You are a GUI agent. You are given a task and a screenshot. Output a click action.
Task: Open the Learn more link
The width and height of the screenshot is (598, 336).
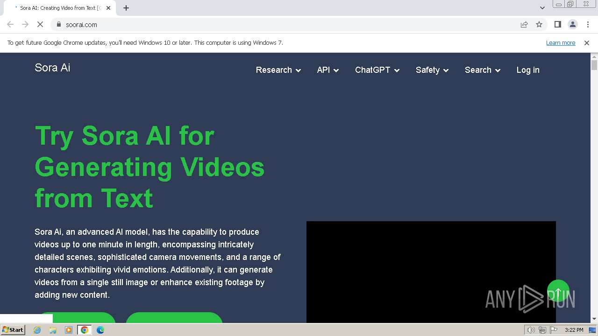[x=561, y=43]
